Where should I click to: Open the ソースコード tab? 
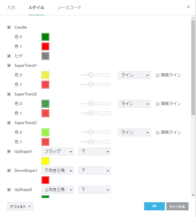(69, 7)
